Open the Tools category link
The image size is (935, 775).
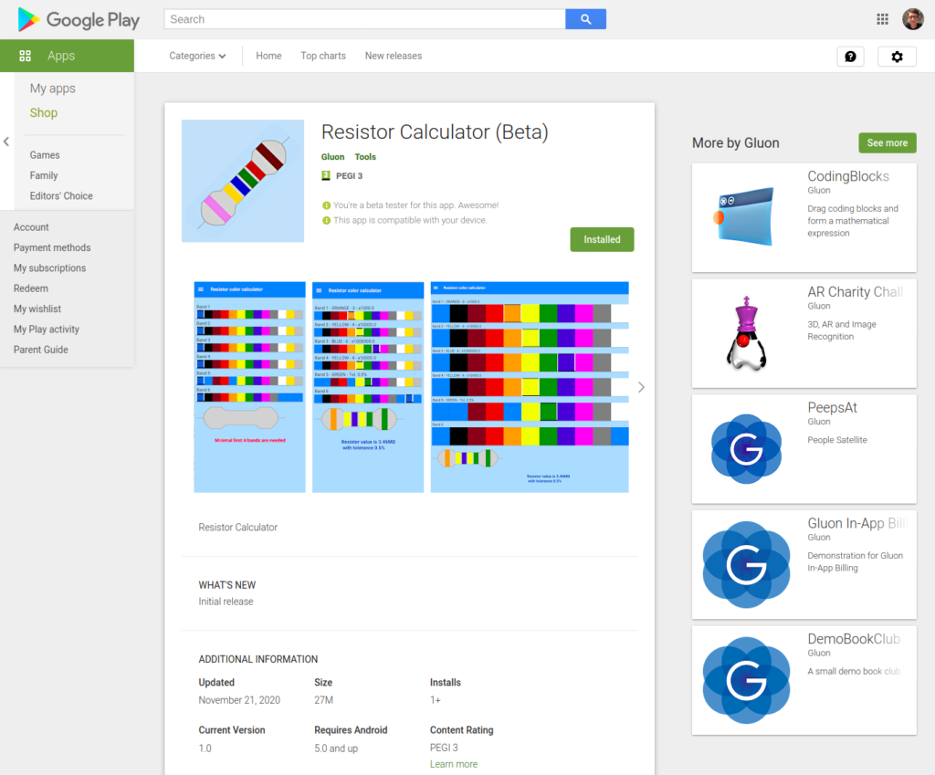click(365, 157)
